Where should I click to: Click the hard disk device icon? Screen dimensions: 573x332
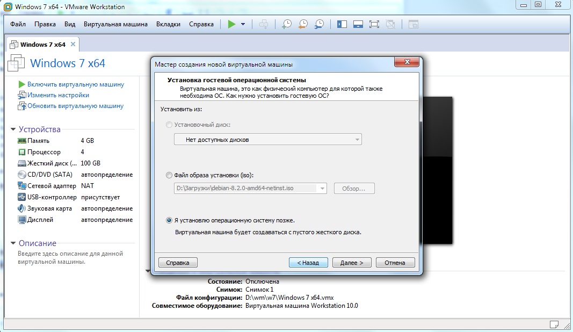[21, 163]
